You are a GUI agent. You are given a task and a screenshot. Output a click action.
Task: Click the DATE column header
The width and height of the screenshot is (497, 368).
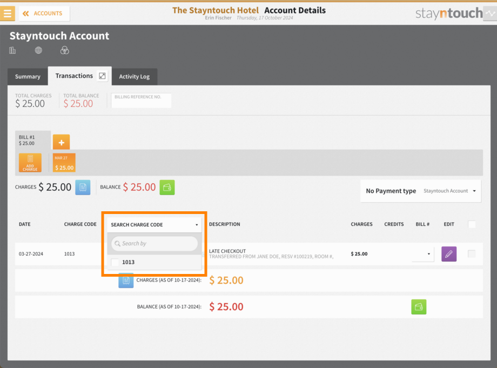click(24, 224)
